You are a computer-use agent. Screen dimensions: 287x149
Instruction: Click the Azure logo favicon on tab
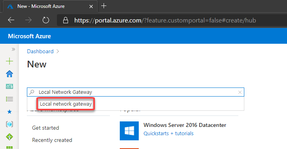10,7
